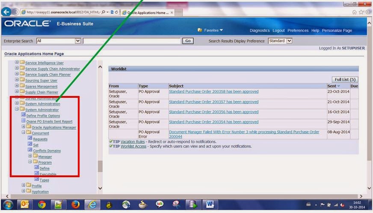The width and height of the screenshot is (373, 213).
Task: Open the Favorites dropdown menu
Action: click(213, 30)
